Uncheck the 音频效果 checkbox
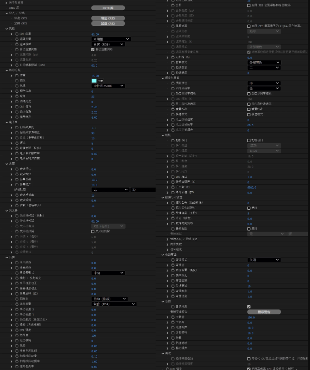The width and height of the screenshot is (310, 370). pos(249,307)
